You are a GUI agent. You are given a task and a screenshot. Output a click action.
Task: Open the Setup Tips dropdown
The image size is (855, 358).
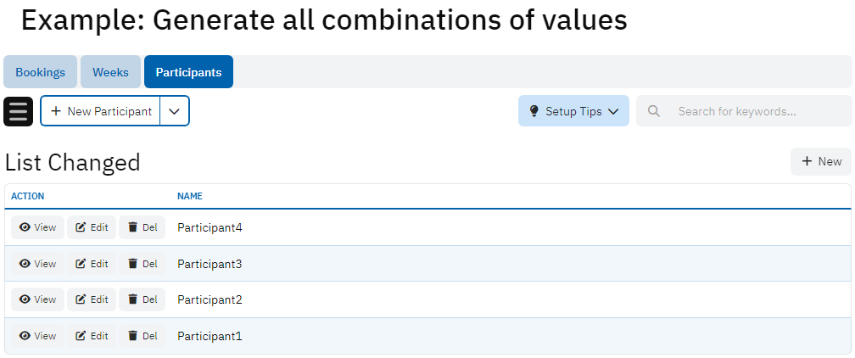click(x=573, y=111)
